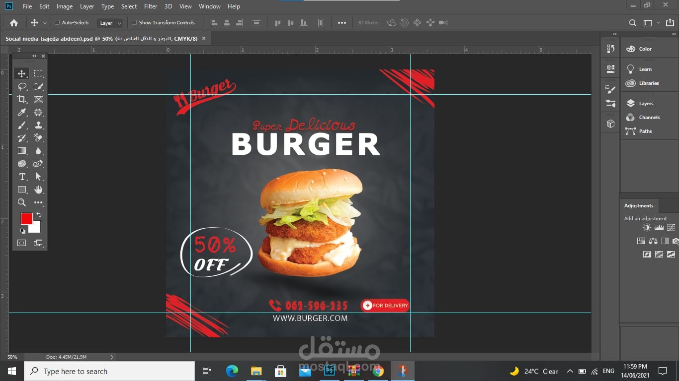The width and height of the screenshot is (679, 381).
Task: Select the Zoom tool
Action: tap(22, 202)
